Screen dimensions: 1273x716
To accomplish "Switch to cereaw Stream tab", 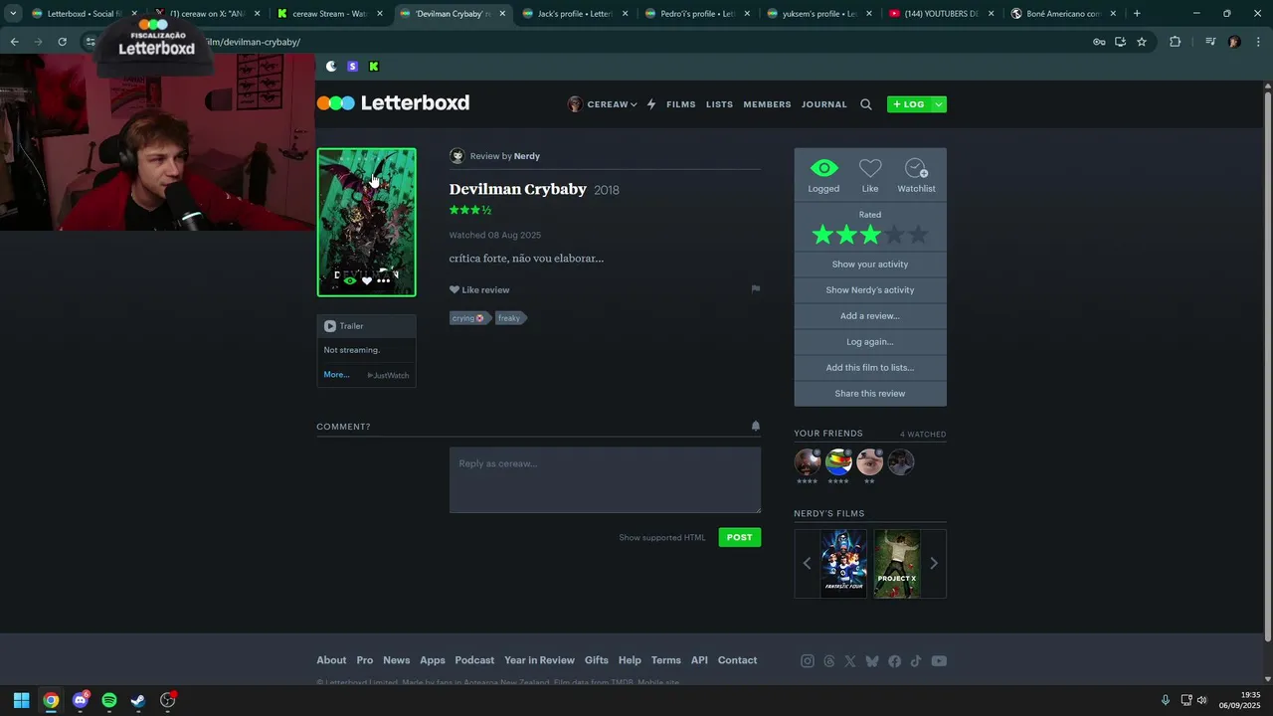I will pos(328,14).
